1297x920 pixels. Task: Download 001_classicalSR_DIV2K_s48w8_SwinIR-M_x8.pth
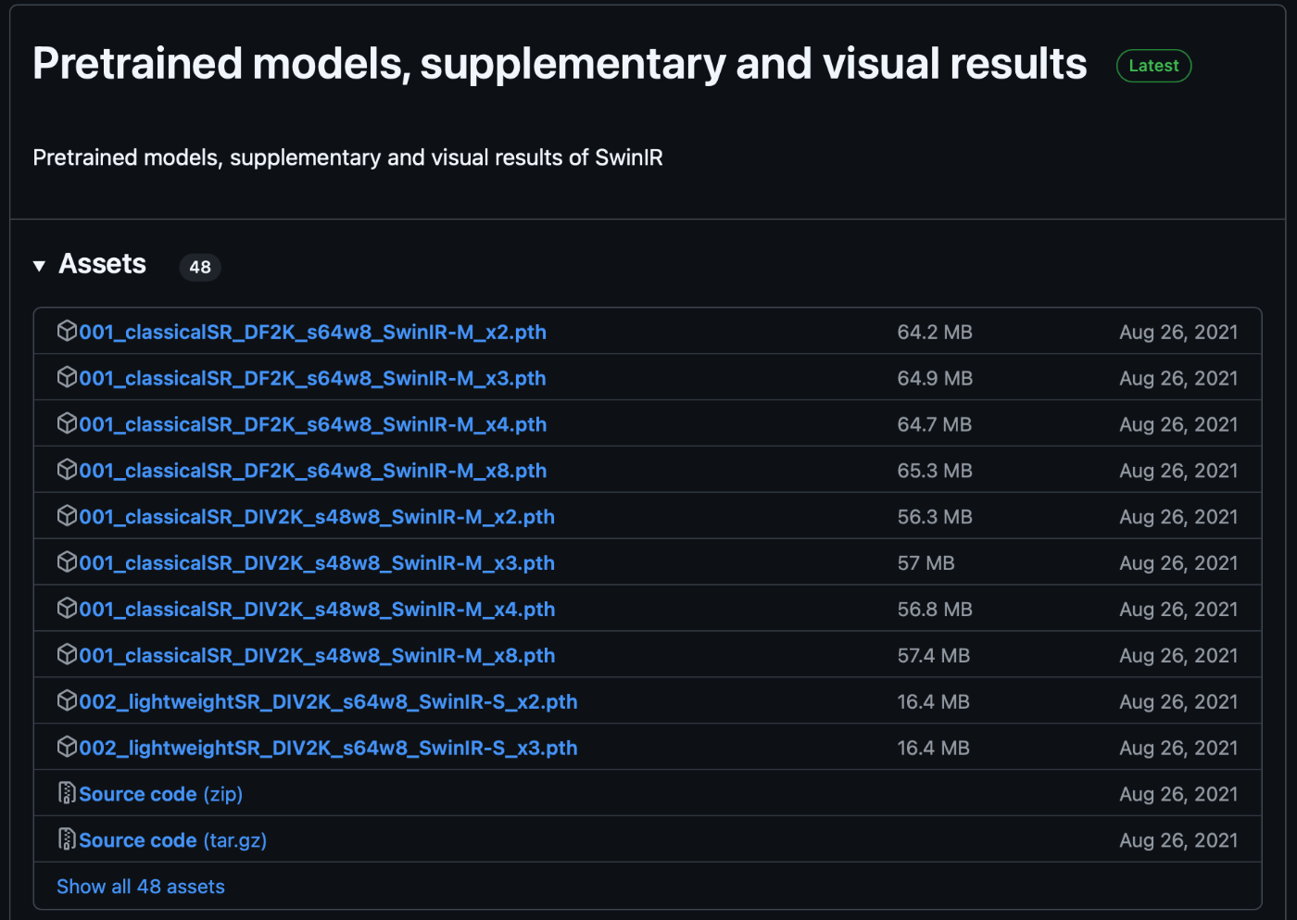pos(317,656)
